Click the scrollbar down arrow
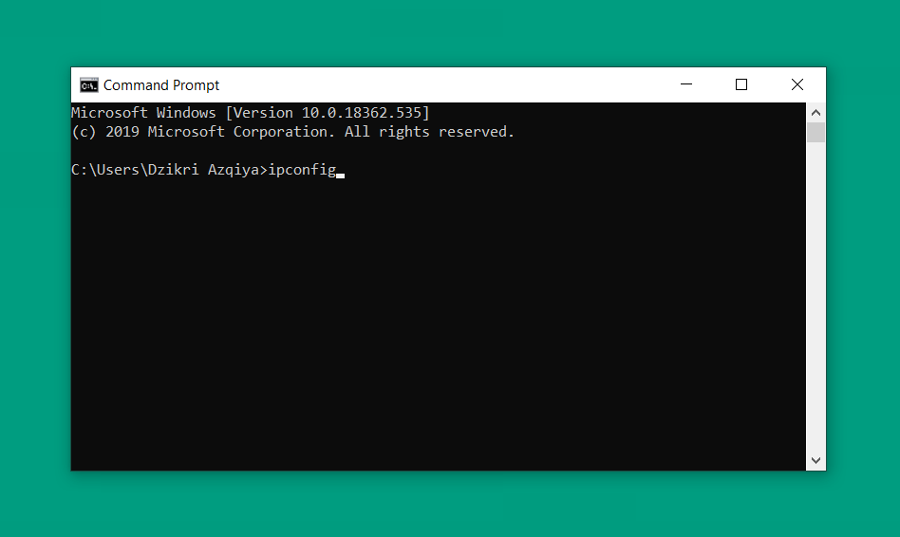Image resolution: width=900 pixels, height=537 pixels. (816, 461)
